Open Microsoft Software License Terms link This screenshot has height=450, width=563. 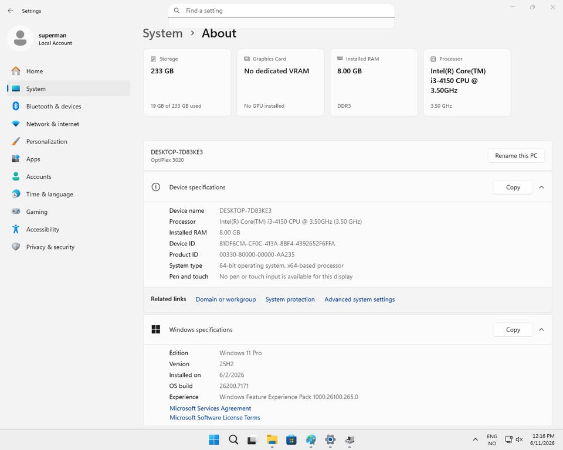point(215,418)
